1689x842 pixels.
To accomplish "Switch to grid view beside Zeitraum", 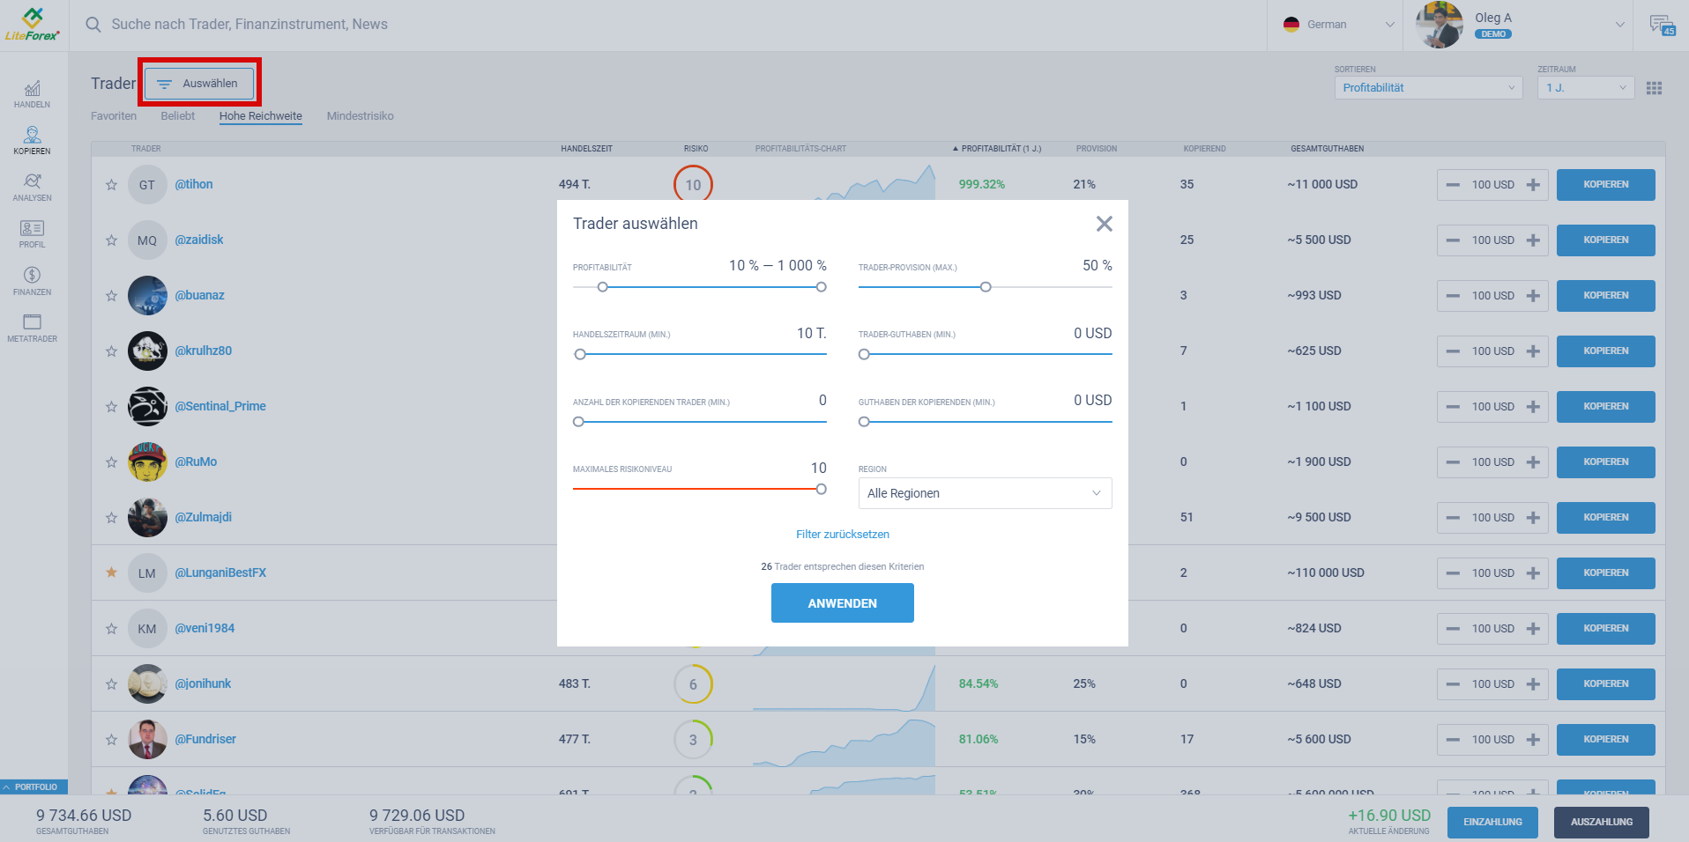I will (1655, 87).
